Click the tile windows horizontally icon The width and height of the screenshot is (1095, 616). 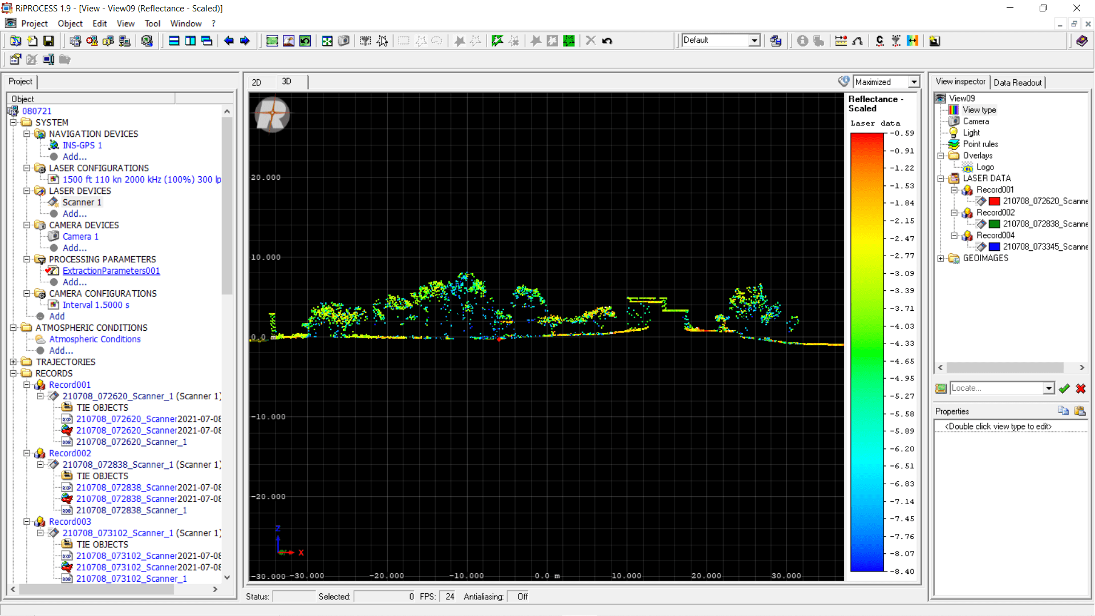coord(175,40)
